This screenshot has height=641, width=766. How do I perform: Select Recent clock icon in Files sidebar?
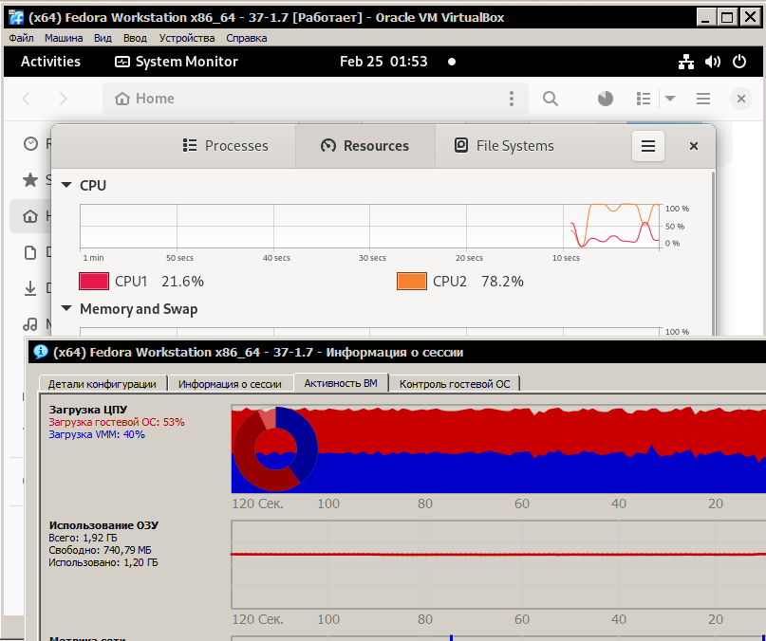[x=31, y=143]
